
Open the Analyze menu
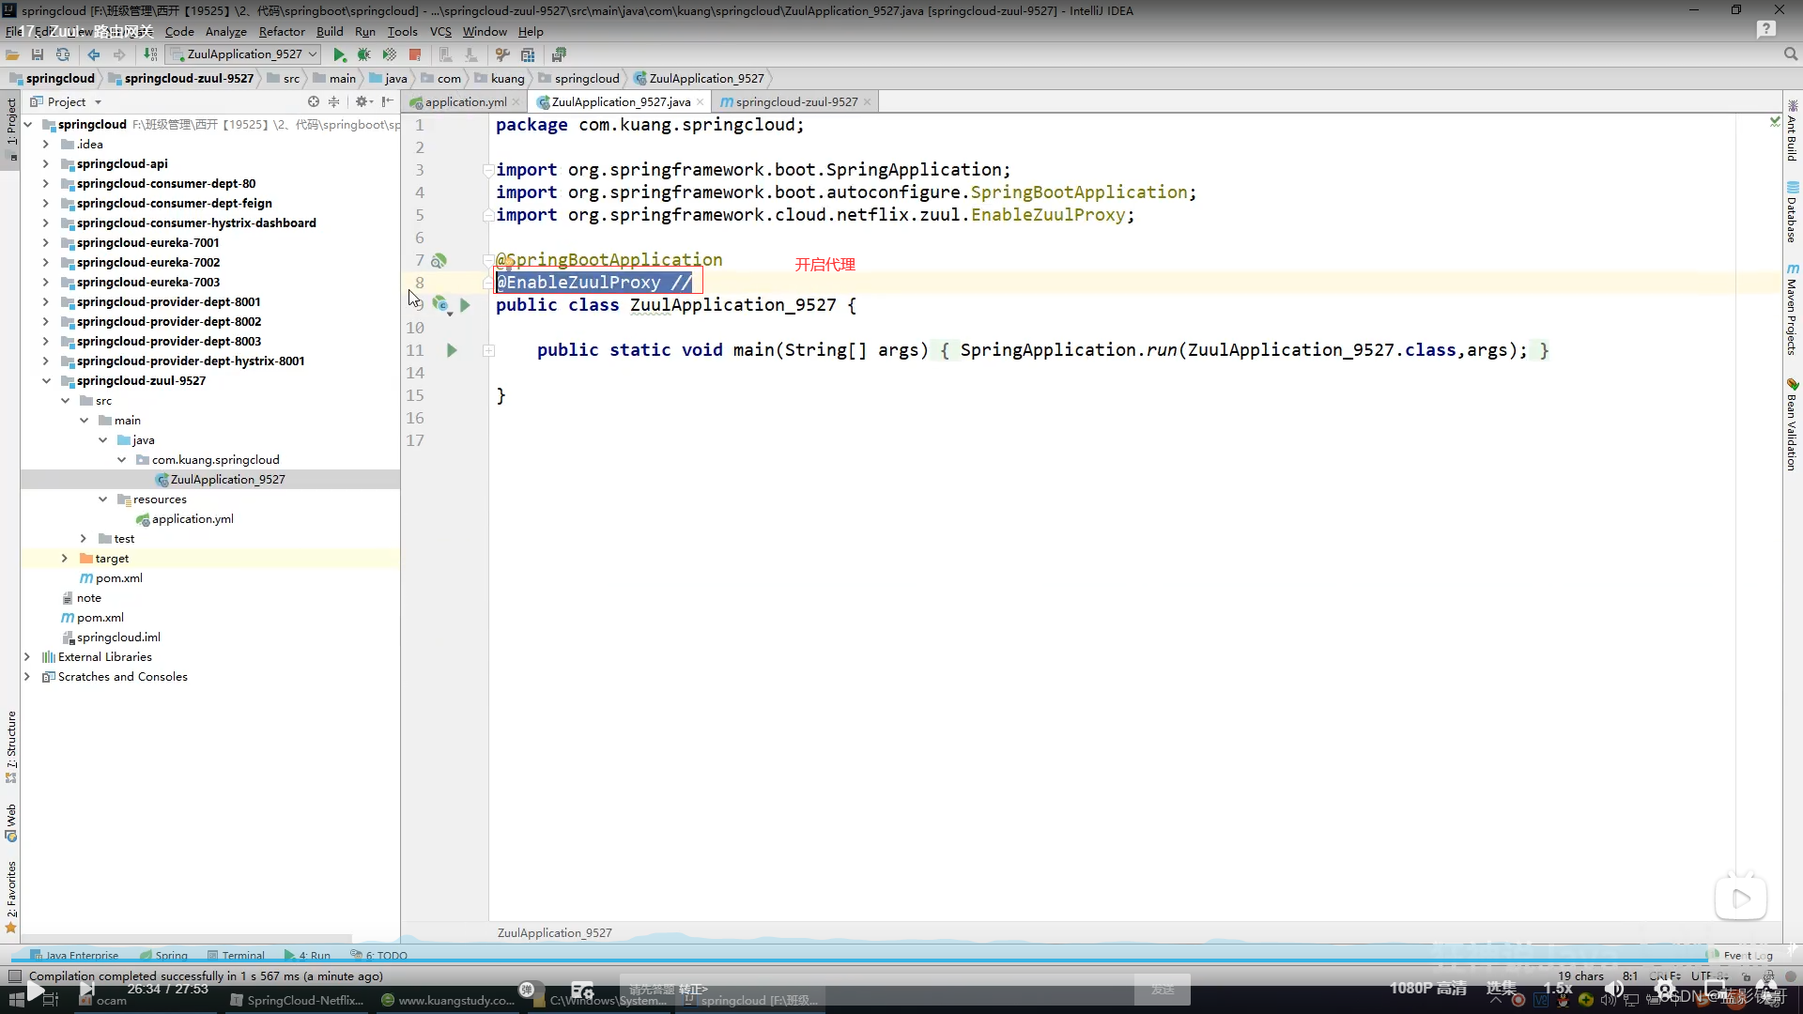[x=226, y=31]
